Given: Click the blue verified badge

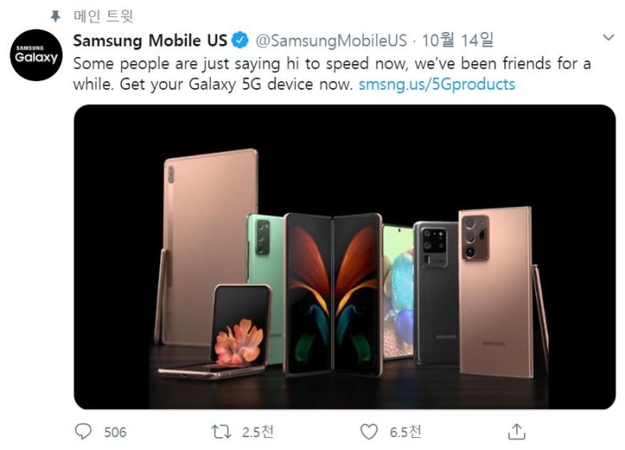Looking at the screenshot, I should [x=240, y=40].
